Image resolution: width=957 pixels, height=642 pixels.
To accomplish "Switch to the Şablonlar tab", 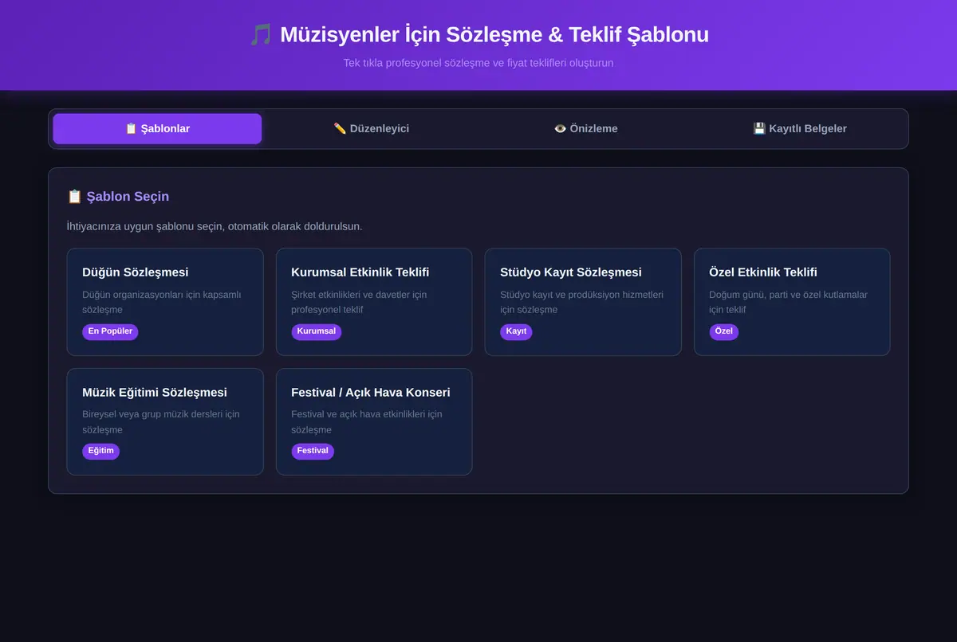I will [x=157, y=128].
